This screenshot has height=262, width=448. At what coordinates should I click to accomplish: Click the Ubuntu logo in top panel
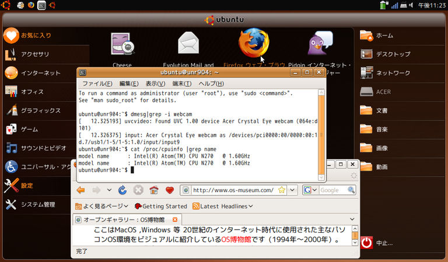pyautogui.click(x=5, y=5)
